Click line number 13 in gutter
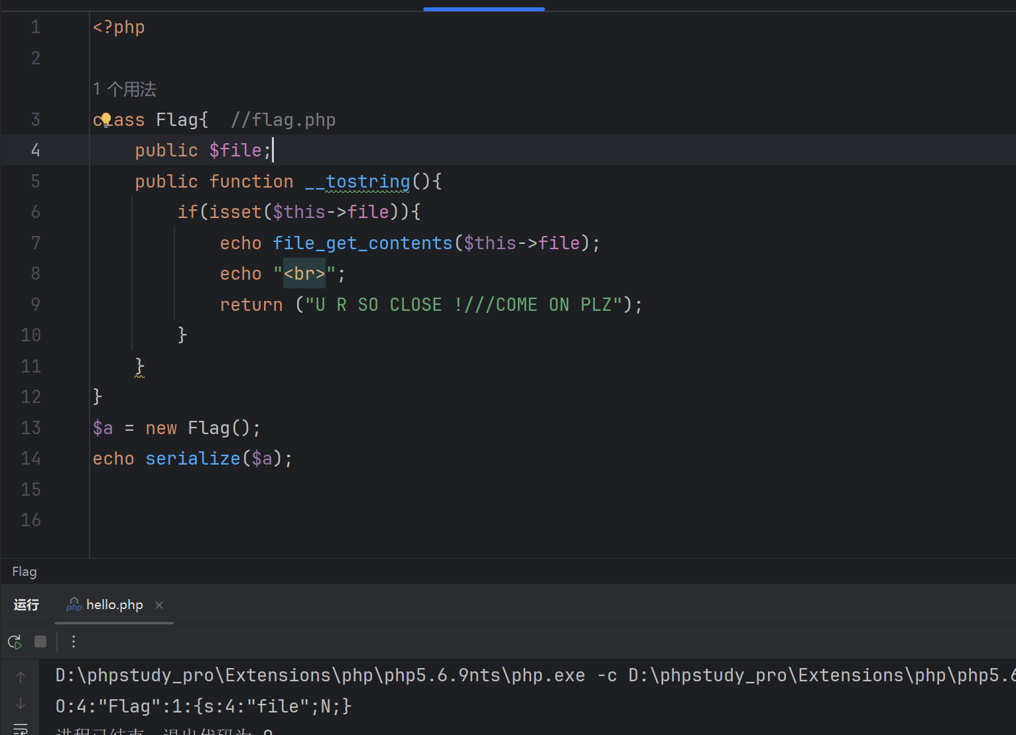The height and width of the screenshot is (735, 1016). tap(31, 428)
